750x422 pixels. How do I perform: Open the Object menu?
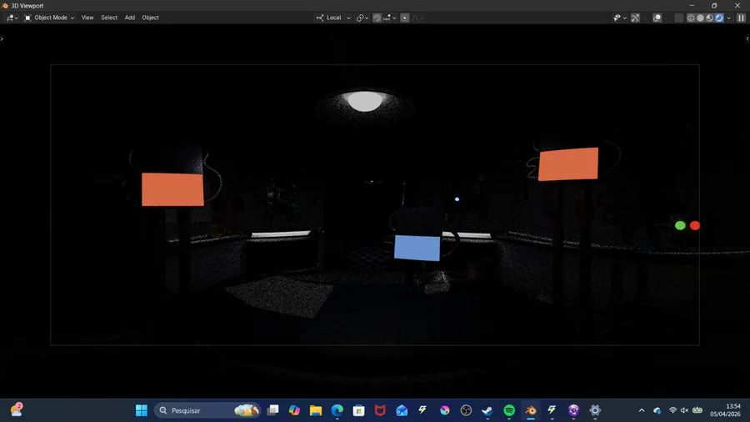point(150,18)
